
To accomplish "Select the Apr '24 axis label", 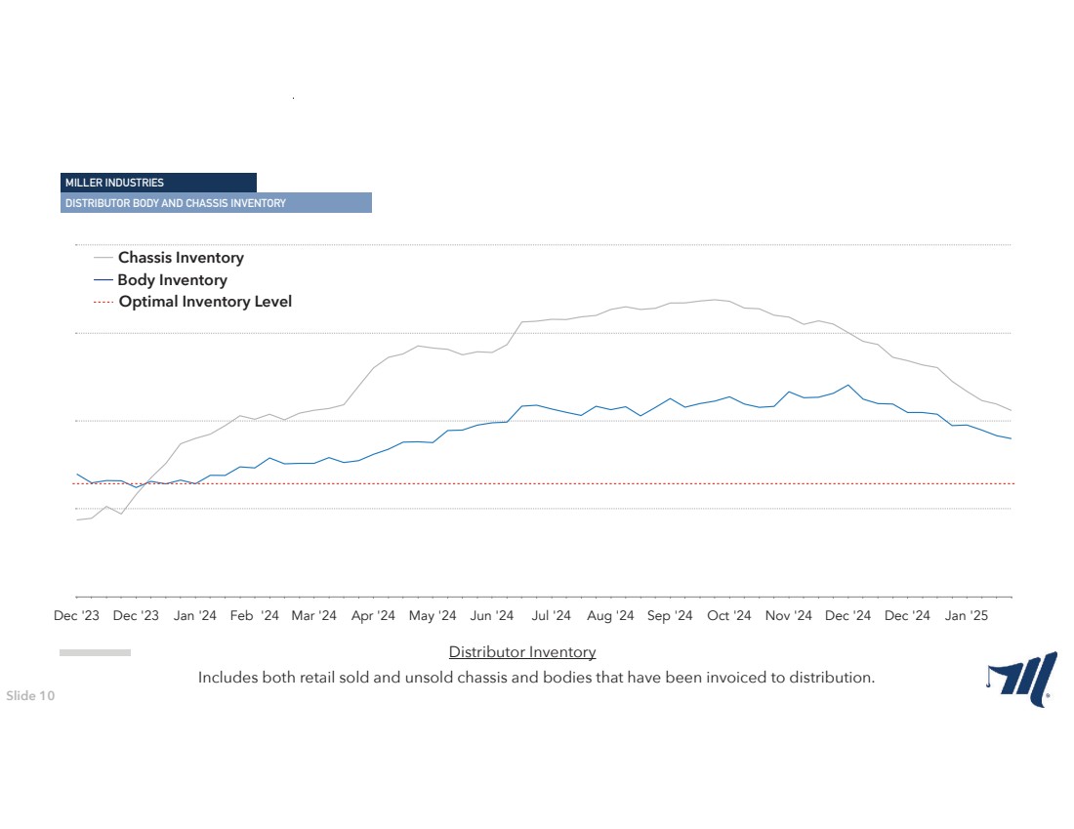I will [373, 616].
